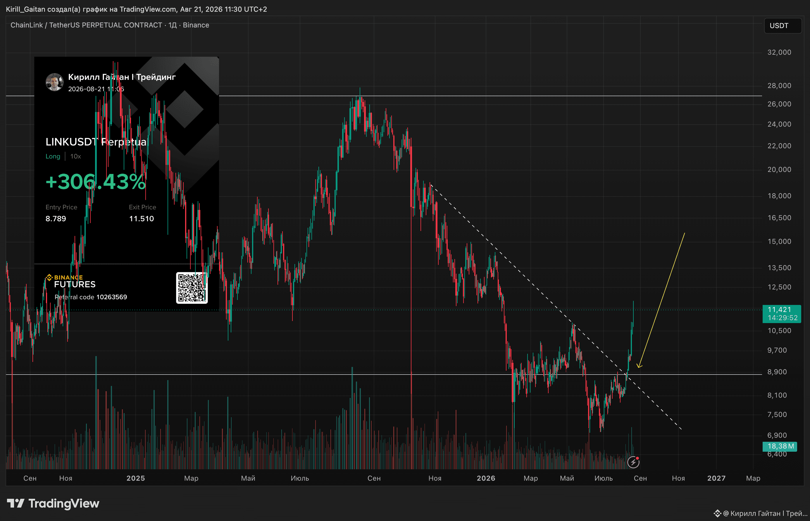Select the header line mentioning TradingView.com
The width and height of the screenshot is (810, 521).
[136, 9]
